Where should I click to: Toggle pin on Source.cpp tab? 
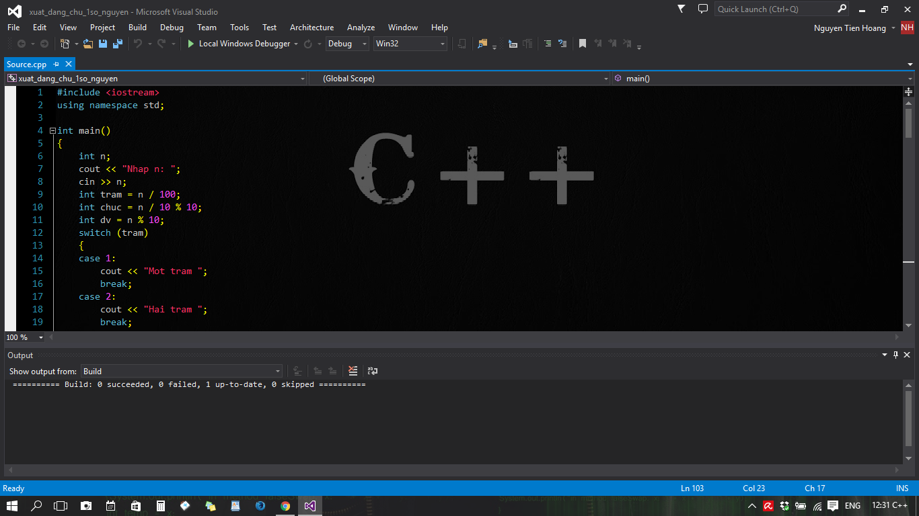click(57, 64)
